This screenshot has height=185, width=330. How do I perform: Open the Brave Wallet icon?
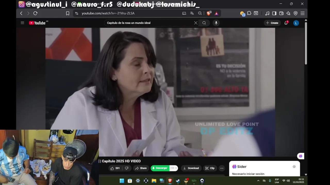click(281, 13)
